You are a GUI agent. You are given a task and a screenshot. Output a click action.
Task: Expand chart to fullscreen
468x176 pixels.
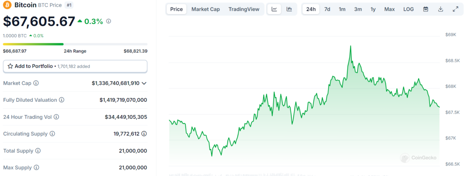(455, 9)
